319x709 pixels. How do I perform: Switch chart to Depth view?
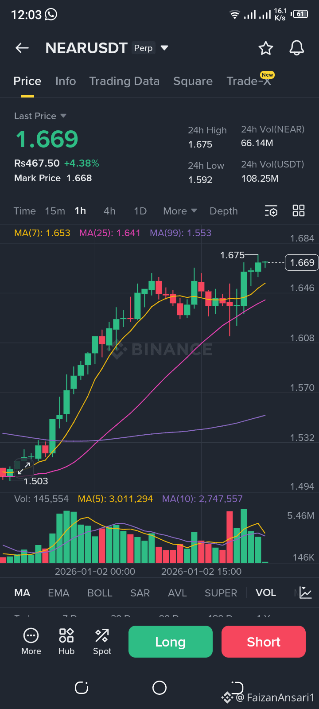click(x=224, y=211)
